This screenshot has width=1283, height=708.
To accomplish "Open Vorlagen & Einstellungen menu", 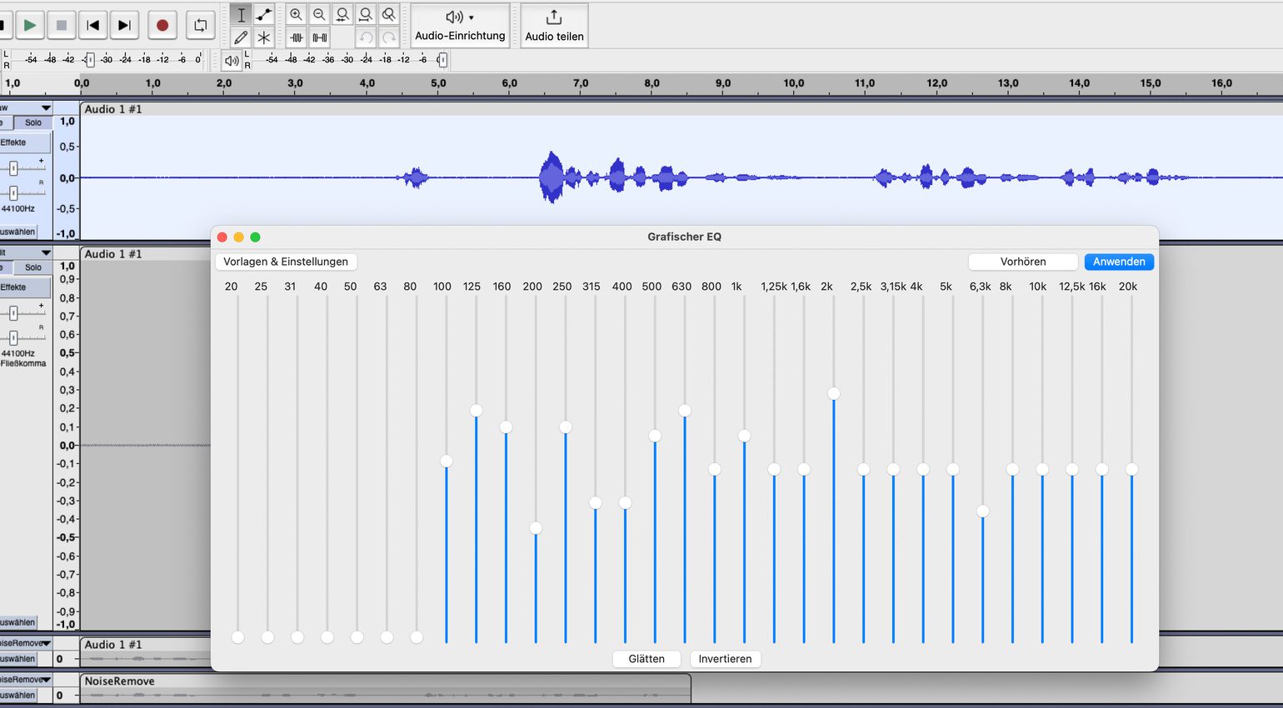I will [x=286, y=262].
